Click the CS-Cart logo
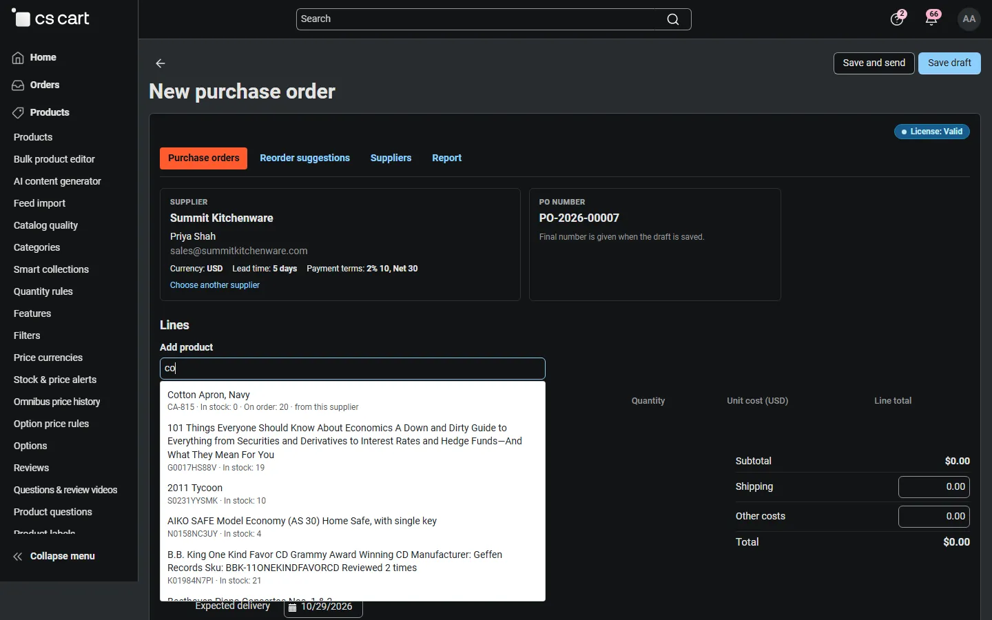The height and width of the screenshot is (620, 992). pyautogui.click(x=51, y=19)
